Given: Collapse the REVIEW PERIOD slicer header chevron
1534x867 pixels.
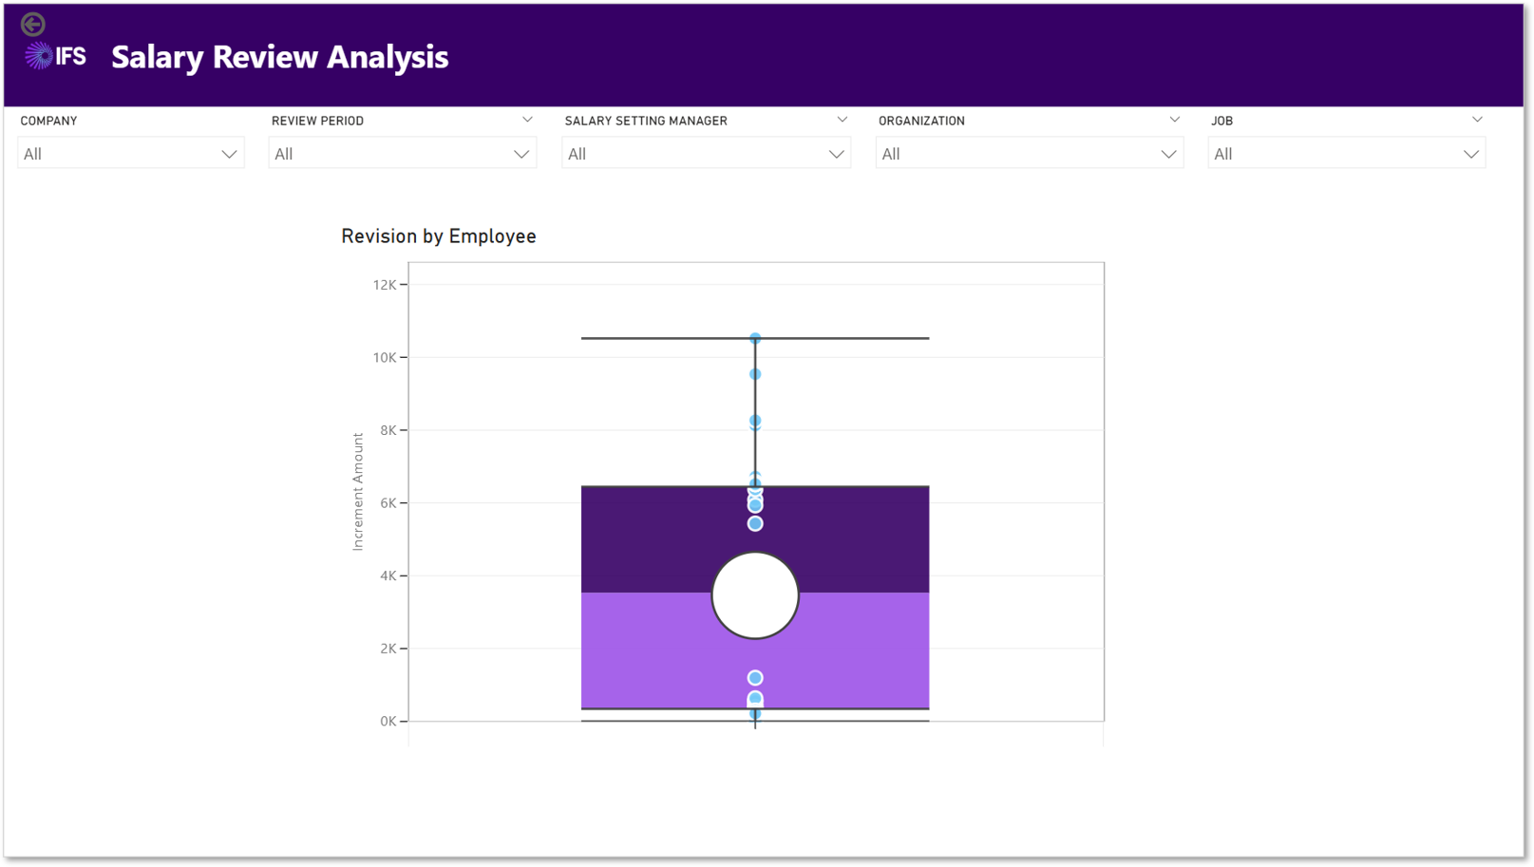Looking at the screenshot, I should click(x=527, y=121).
